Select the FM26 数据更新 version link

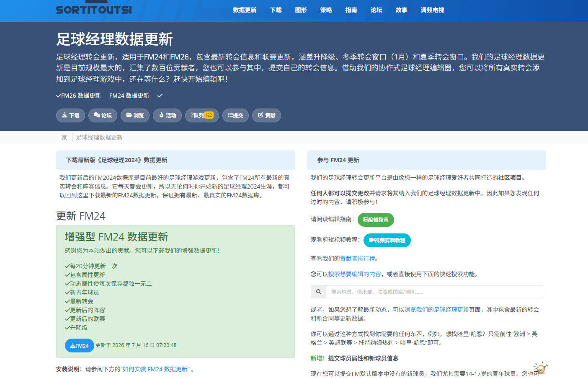coord(79,96)
